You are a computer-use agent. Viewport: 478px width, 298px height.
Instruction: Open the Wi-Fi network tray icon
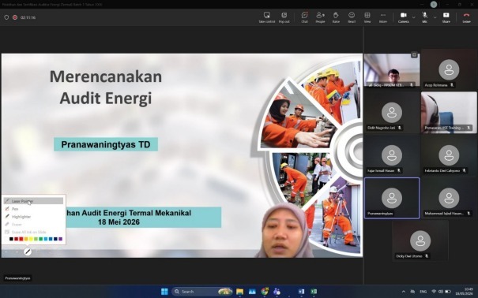pos(434,292)
